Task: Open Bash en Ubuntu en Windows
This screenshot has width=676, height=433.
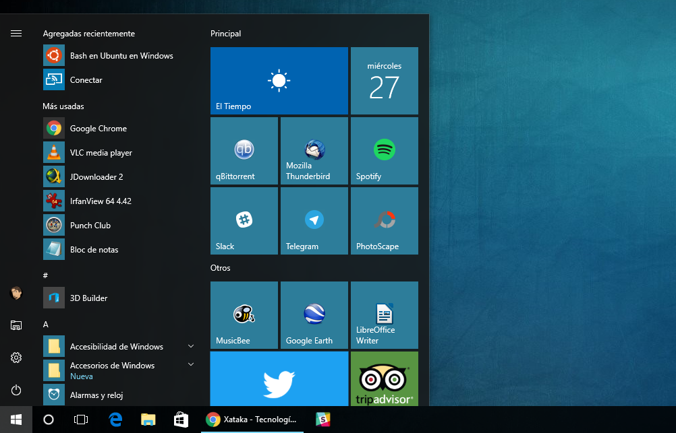Action: pos(119,55)
